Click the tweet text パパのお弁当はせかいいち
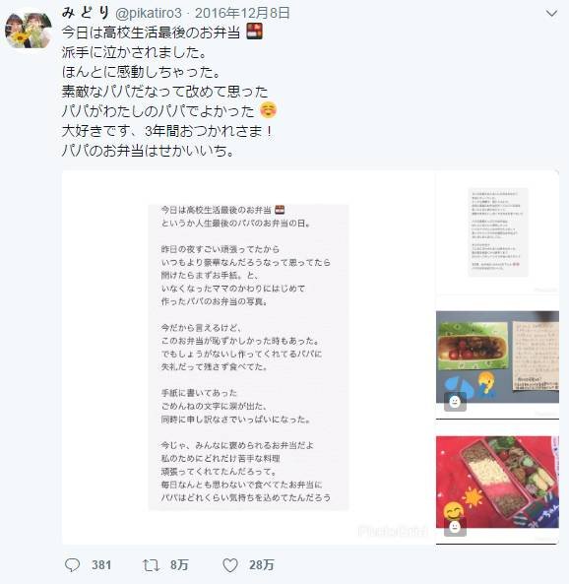569x584 pixels. [149, 151]
